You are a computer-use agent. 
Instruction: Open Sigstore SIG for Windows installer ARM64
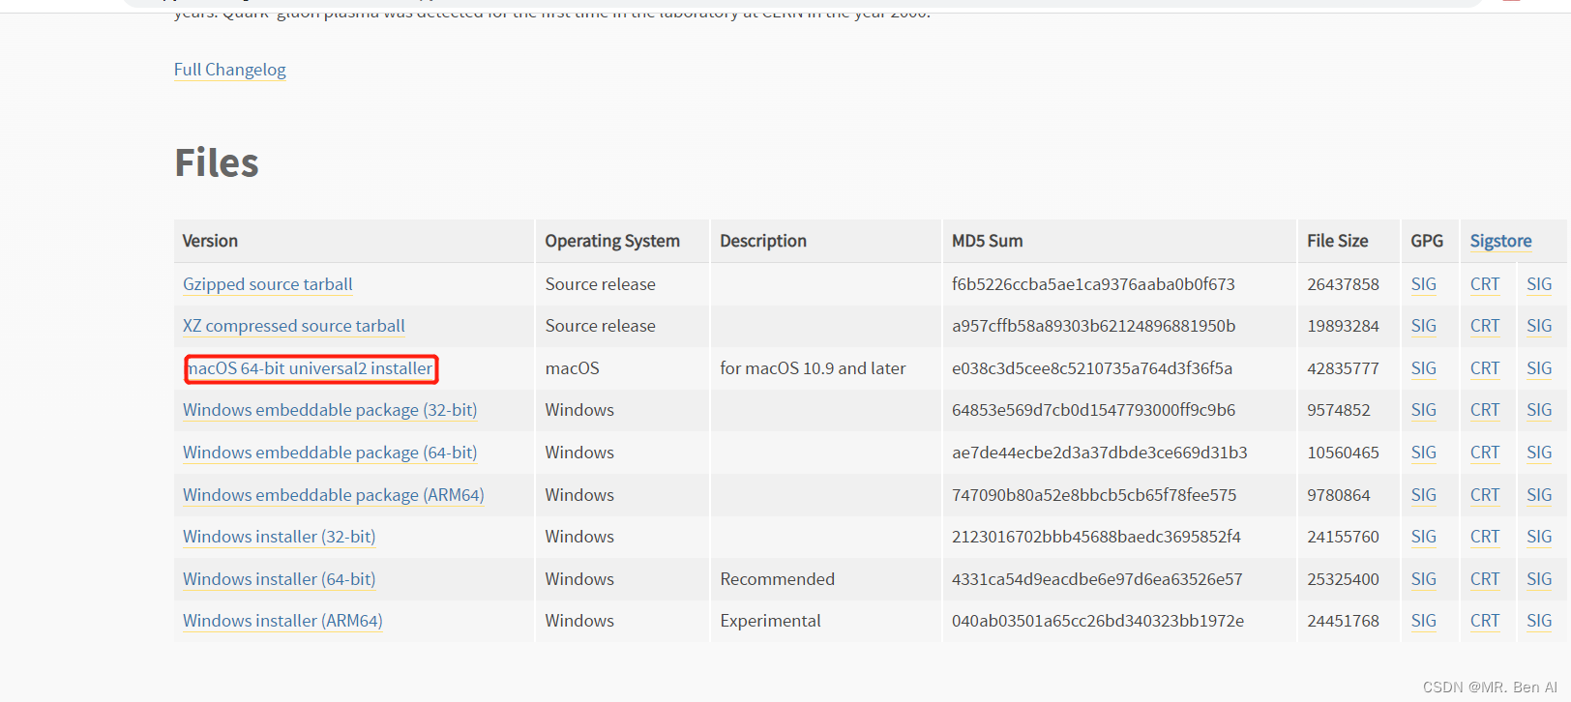coord(1539,621)
